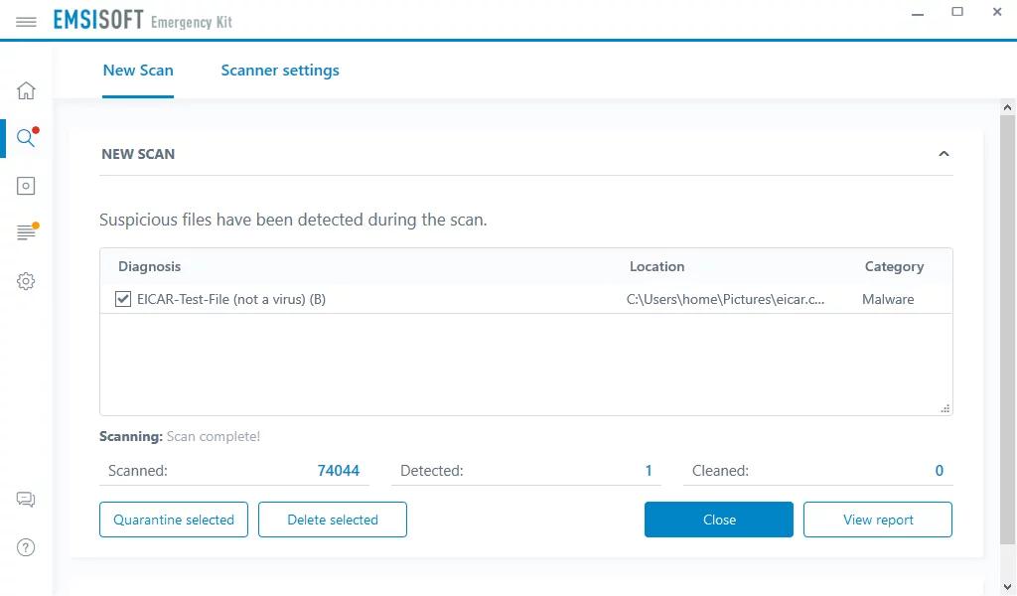
Task: Click the scrollbar up arrow
Action: (x=1007, y=107)
